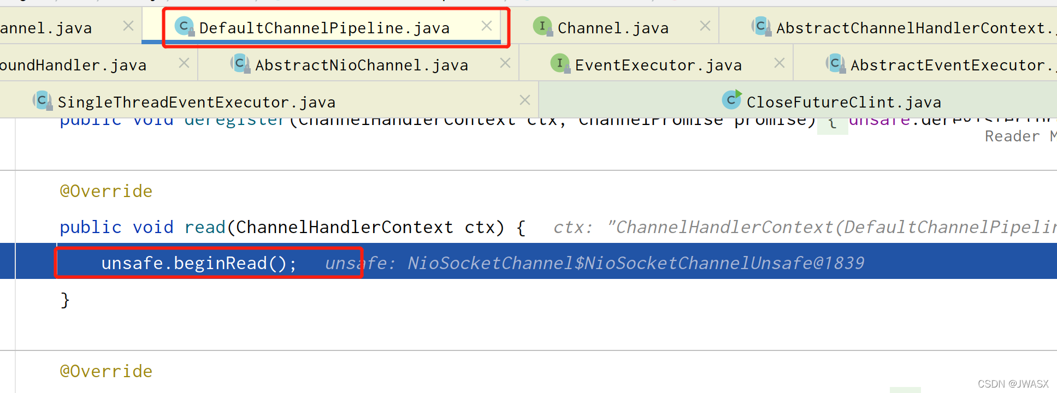Click the interface icon on Channel.java tab
Screen dimensions: 1057x393
pyautogui.click(x=542, y=26)
